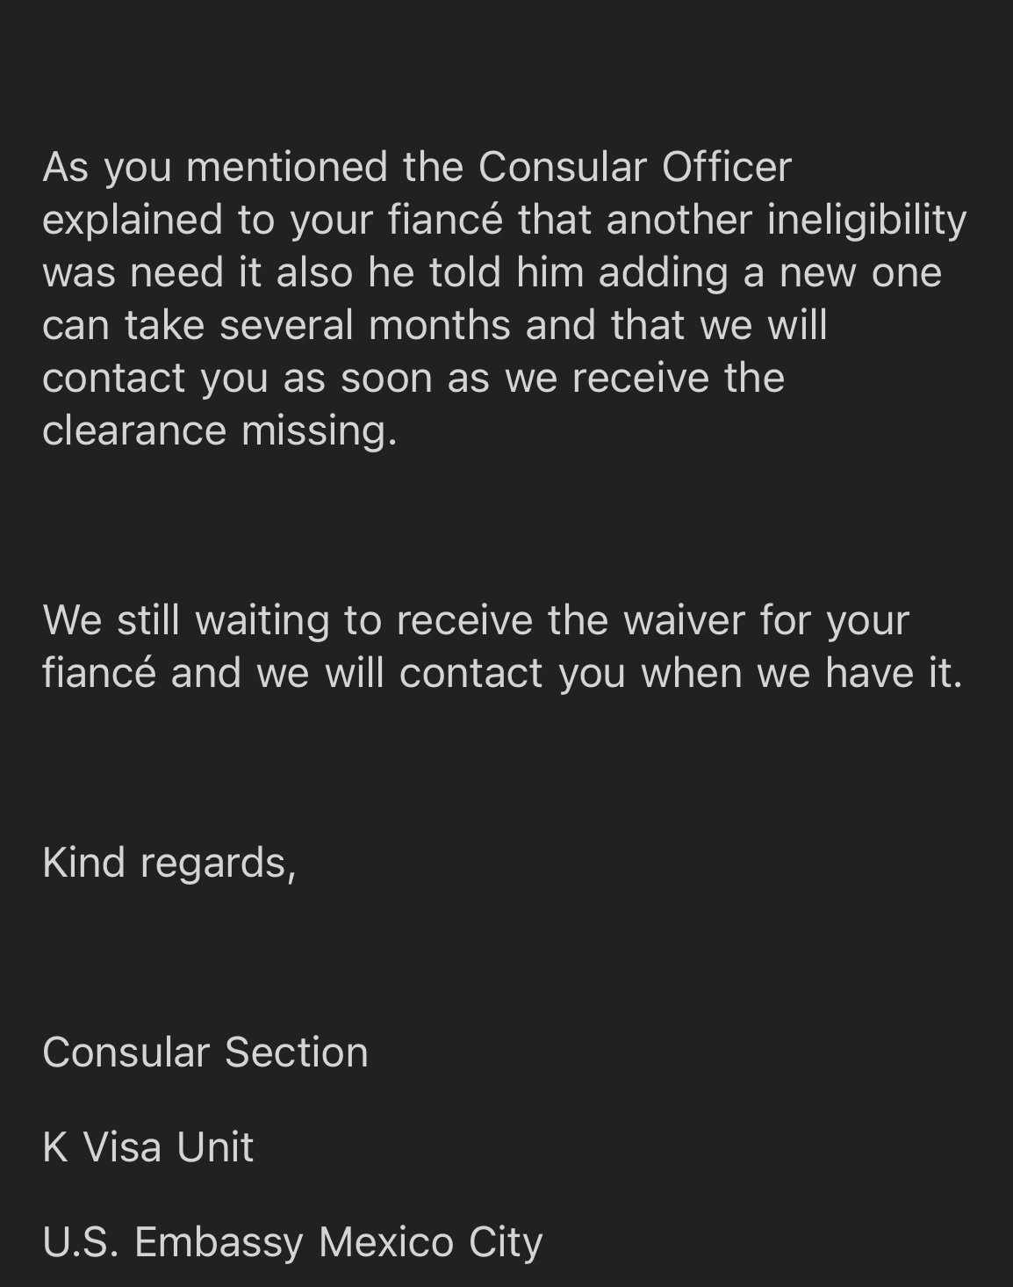1013x1287 pixels.
Task: Tap the phrase "clearance missing."
Action: point(219,432)
